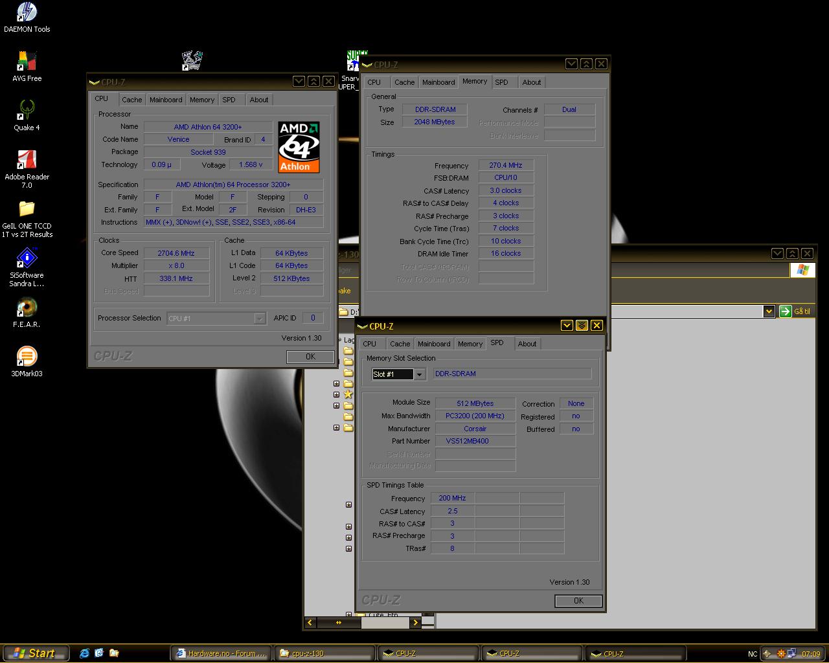Click the left scroll arrow in Explorer tree pane
829x663 pixels.
point(310,622)
